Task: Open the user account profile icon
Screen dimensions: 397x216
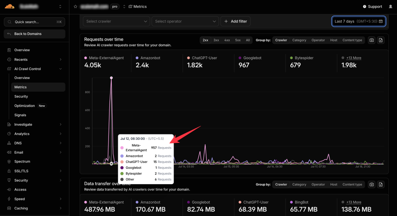Action: pyautogui.click(x=390, y=7)
